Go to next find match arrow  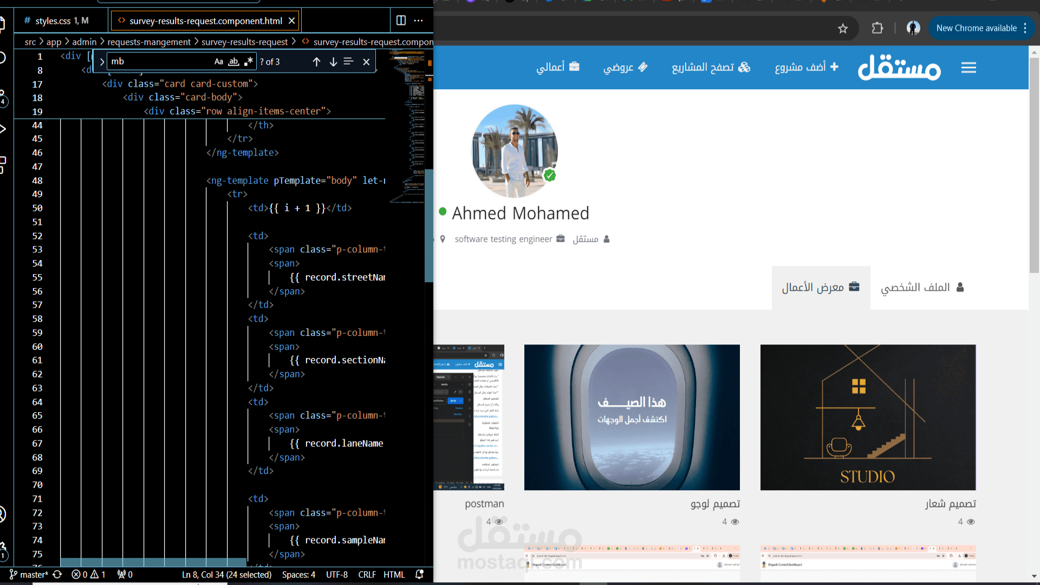click(x=333, y=62)
